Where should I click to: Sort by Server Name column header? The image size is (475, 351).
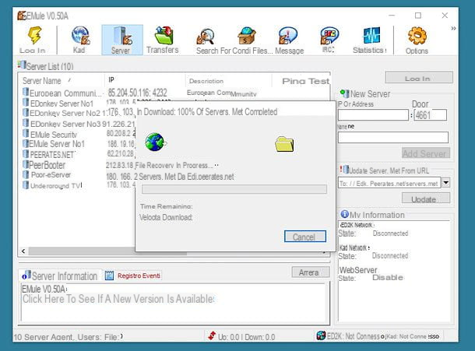62,81
